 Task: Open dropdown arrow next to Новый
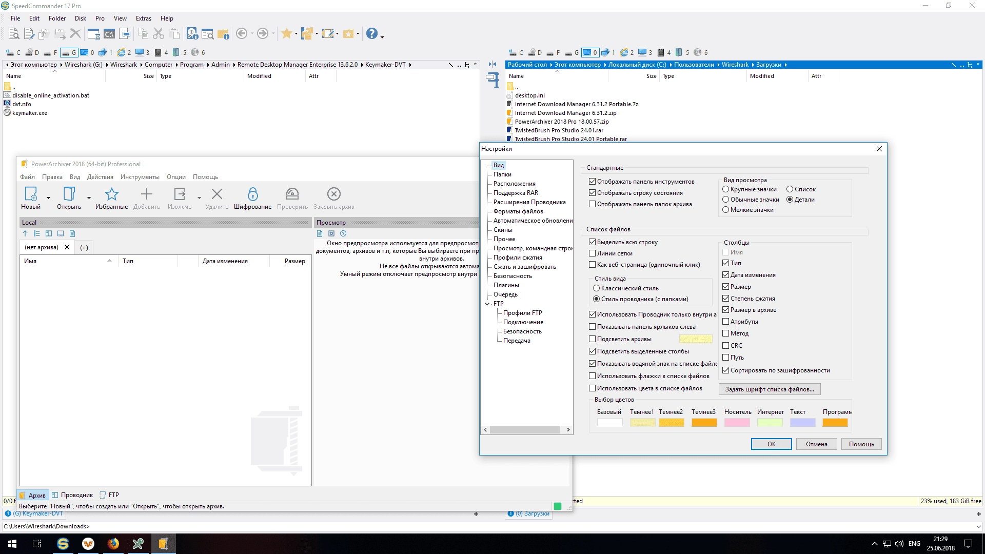tap(48, 197)
